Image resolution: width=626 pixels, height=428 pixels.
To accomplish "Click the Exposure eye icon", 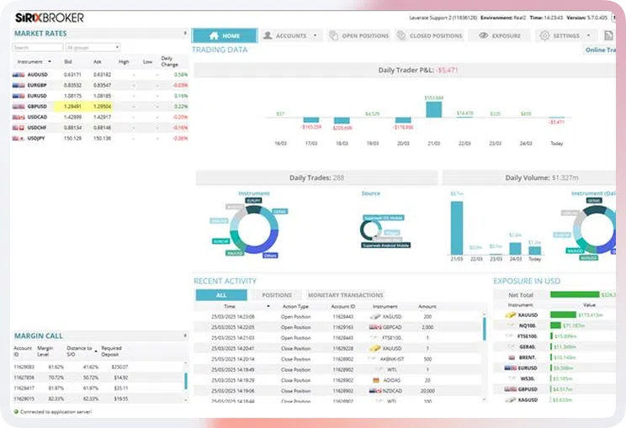I will coord(483,36).
